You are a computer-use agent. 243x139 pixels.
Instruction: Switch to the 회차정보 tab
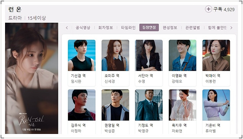click(106, 28)
